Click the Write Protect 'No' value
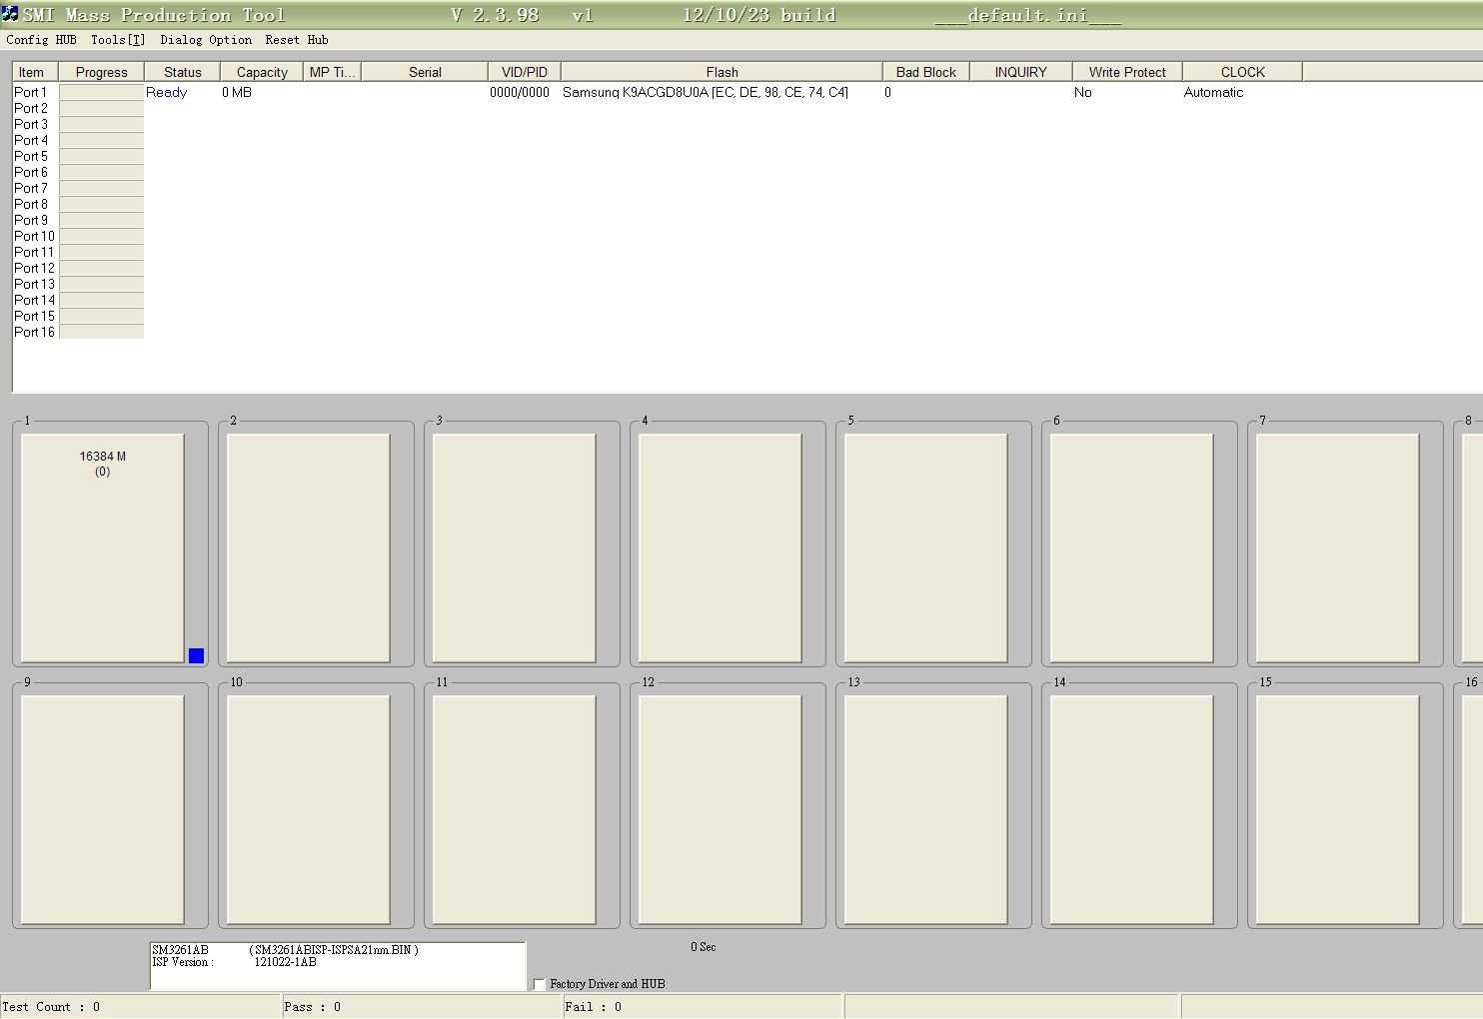This screenshot has height=1019, width=1483. click(x=1083, y=92)
